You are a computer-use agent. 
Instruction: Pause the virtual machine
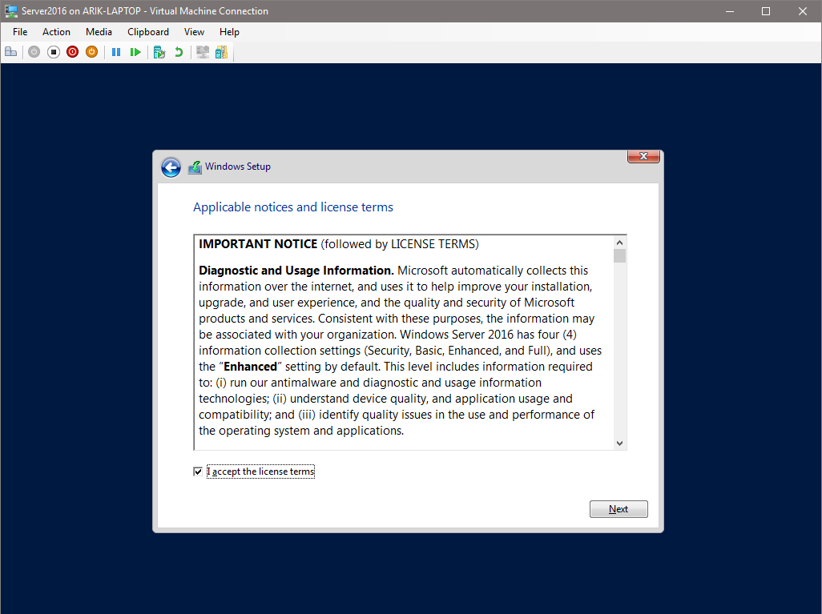coord(116,52)
